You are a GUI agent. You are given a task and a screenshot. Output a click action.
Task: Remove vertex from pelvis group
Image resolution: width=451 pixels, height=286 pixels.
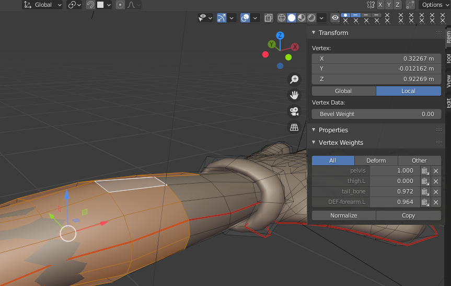[x=436, y=171]
